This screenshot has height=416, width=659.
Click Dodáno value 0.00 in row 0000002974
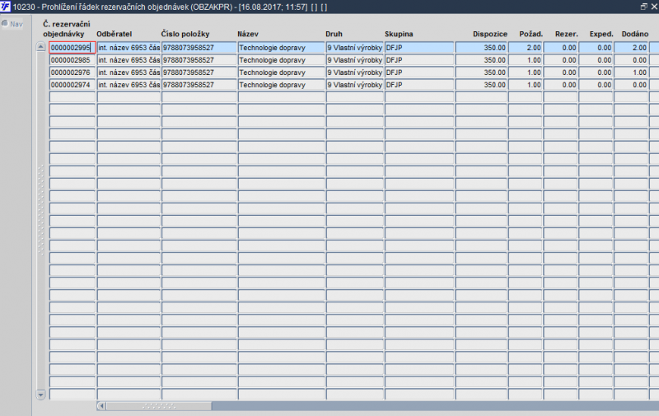click(x=631, y=85)
